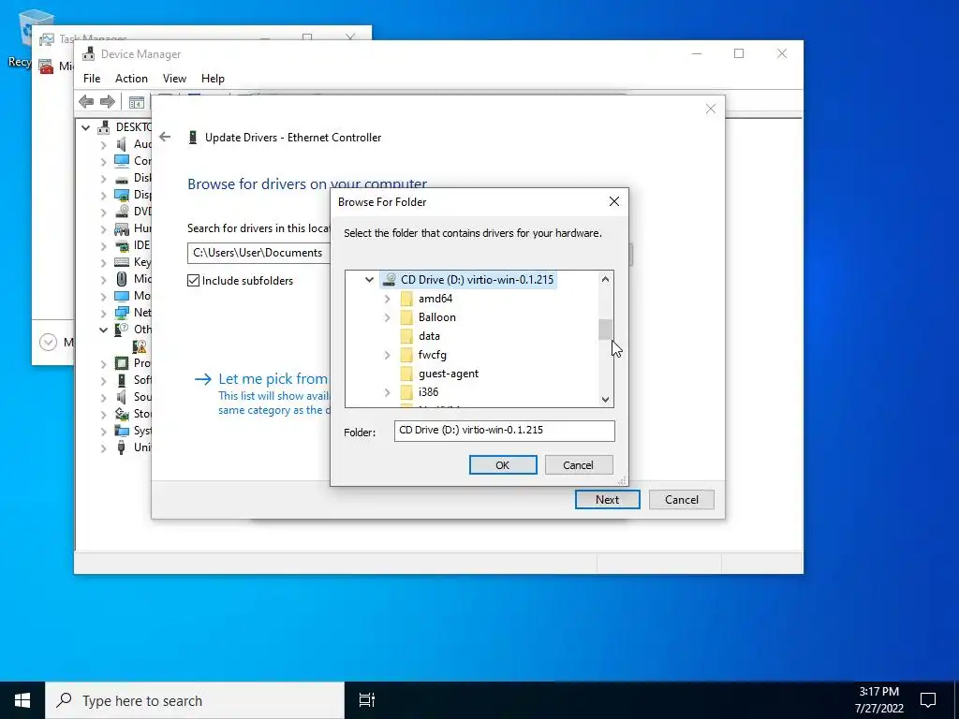Click Next in Update Drivers wizard
The image size is (959, 719).
pyautogui.click(x=607, y=500)
